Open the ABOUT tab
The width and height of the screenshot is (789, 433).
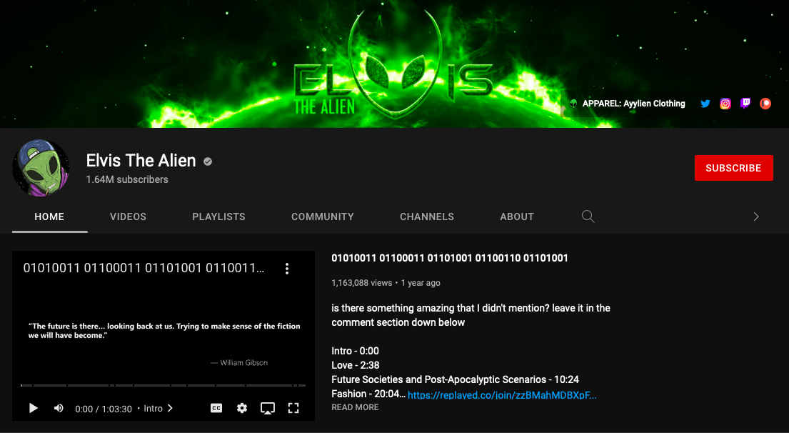coord(517,217)
